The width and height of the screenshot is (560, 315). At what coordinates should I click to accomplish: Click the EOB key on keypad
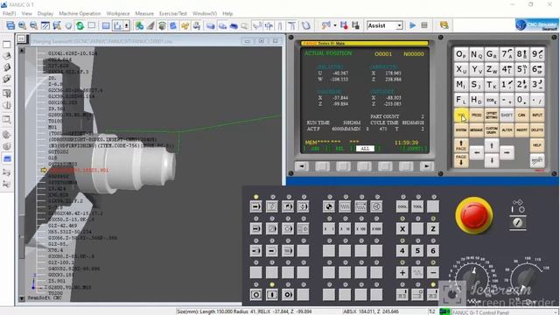[x=492, y=100]
